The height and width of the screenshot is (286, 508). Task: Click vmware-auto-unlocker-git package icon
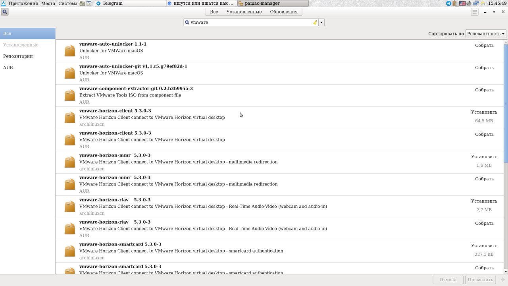[x=70, y=73]
